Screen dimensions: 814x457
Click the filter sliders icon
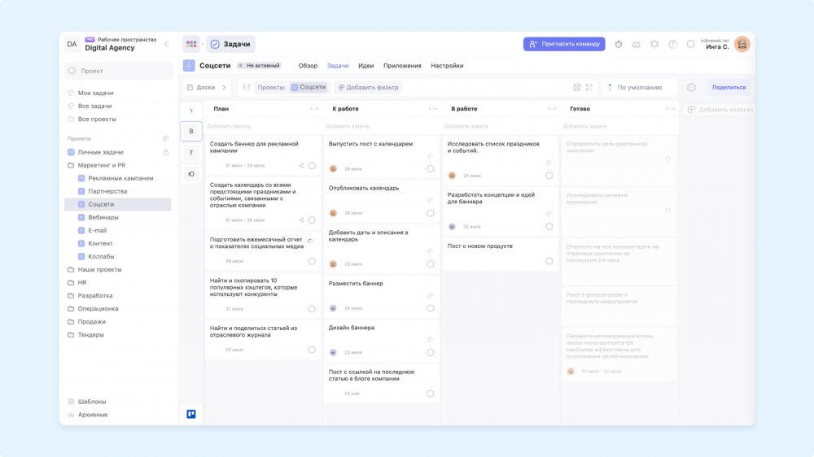(246, 87)
